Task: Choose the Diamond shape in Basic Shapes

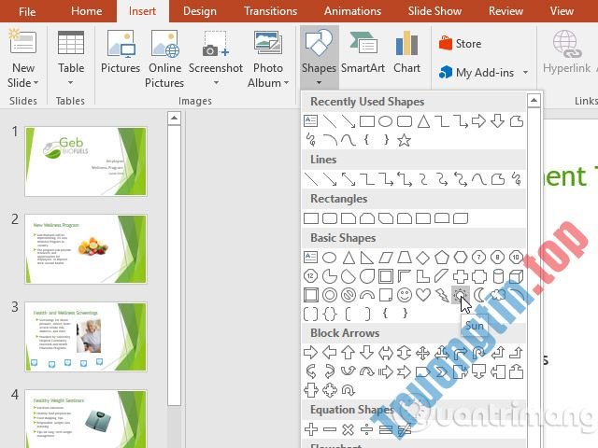Action: click(423, 258)
